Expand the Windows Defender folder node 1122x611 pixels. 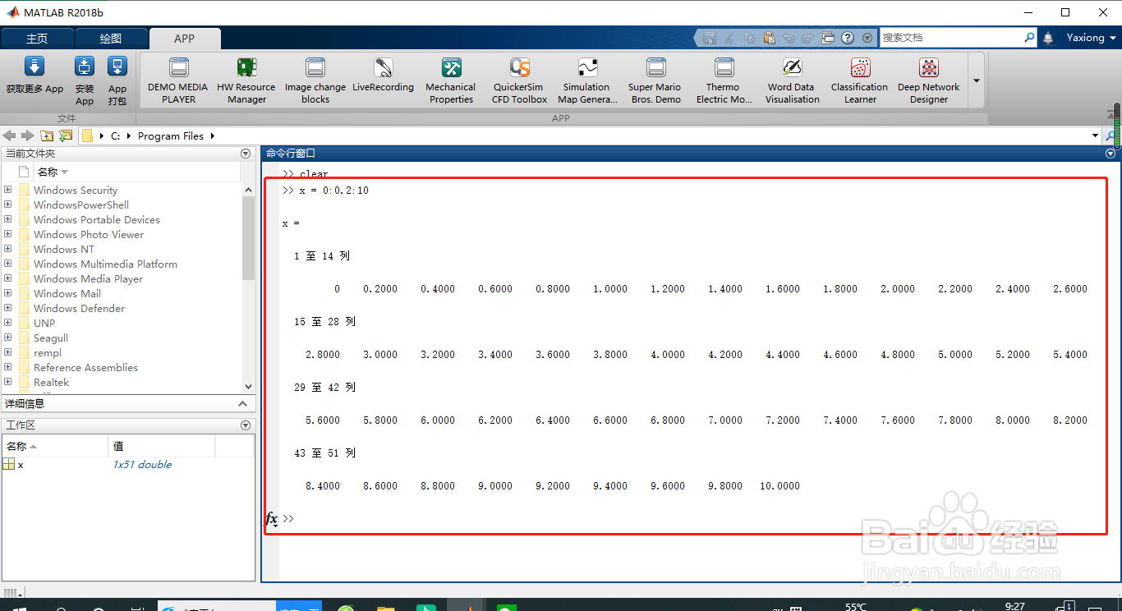coord(8,308)
